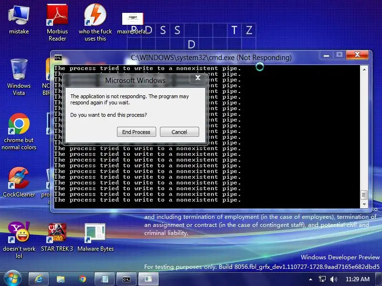The width and height of the screenshot is (382, 286).
Task: Open the STAR TREK 3 desktop icon
Action: pos(57,237)
